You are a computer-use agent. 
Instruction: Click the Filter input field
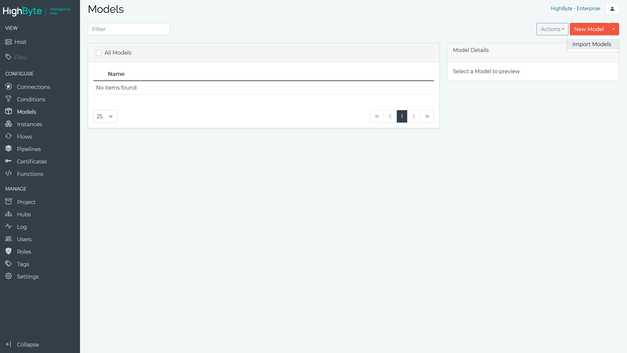tap(129, 29)
